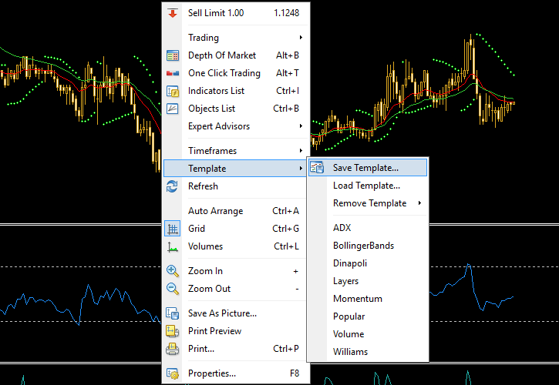Select One Click Trading entry
The width and height of the screenshot is (559, 385).
pos(236,73)
